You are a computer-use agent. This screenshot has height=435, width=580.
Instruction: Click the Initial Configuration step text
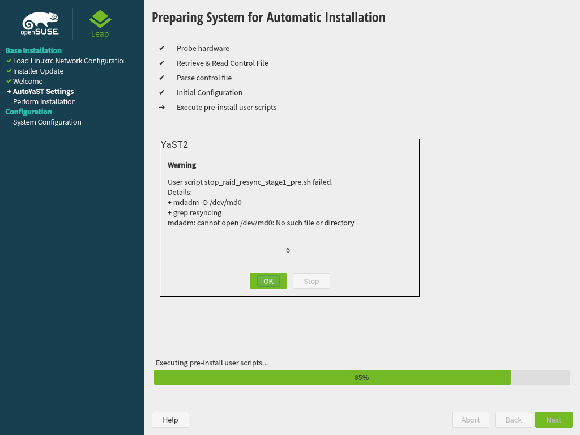tap(210, 93)
